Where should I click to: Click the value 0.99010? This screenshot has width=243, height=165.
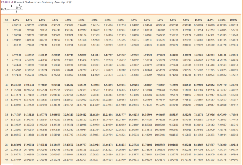click(x=16, y=25)
